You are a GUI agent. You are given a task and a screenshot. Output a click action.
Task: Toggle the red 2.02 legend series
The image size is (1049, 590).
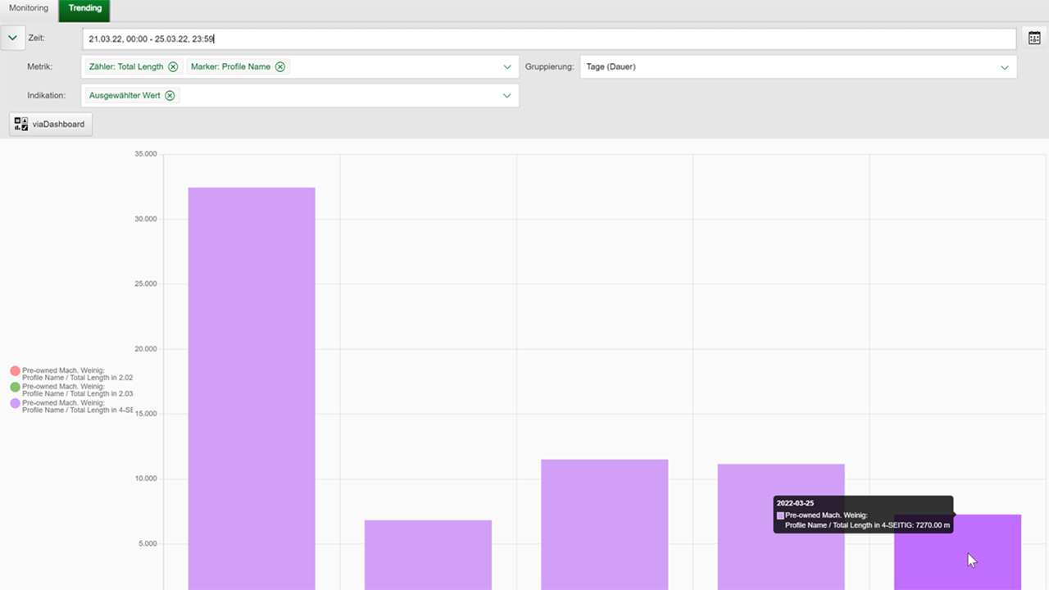15,371
